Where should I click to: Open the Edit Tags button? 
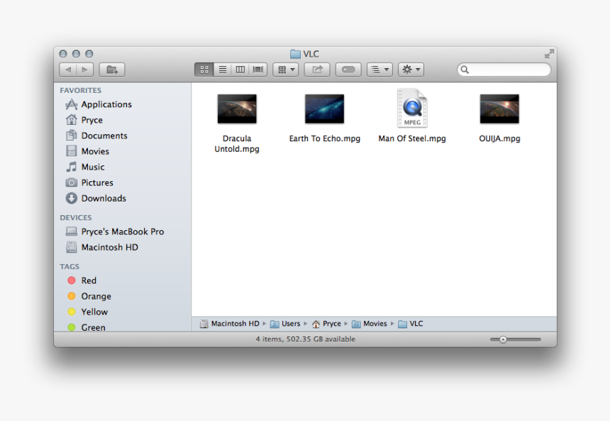pyautogui.click(x=348, y=69)
